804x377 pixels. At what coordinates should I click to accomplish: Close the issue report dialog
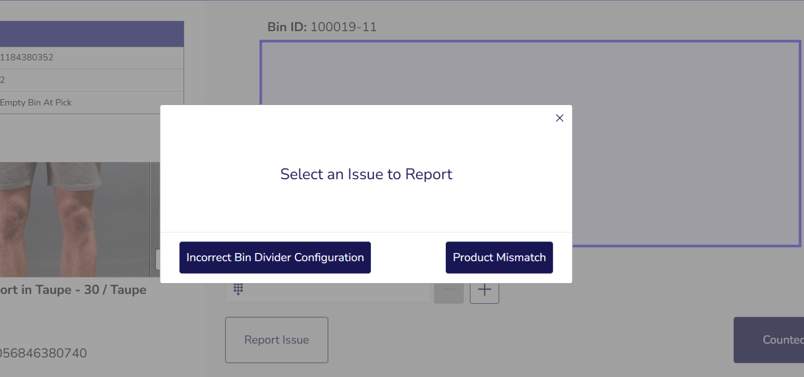point(559,118)
